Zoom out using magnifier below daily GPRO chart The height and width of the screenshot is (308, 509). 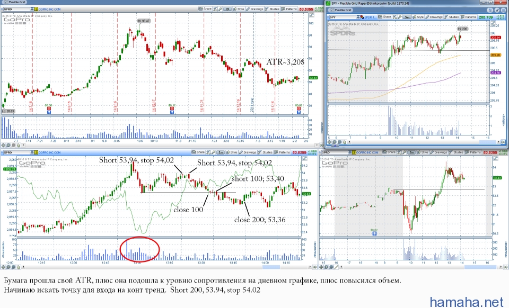[x=14, y=146]
